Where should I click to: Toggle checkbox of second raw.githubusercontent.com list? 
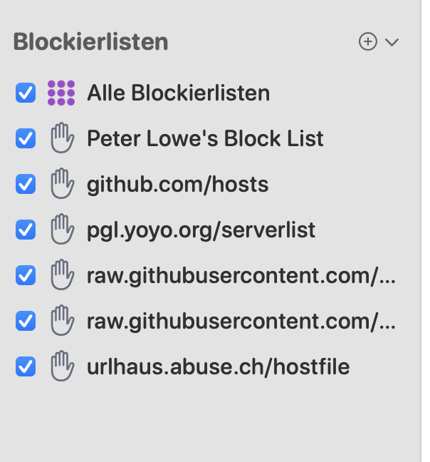[26, 321]
